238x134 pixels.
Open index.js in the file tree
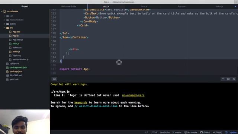pyautogui.click(x=16, y=52)
